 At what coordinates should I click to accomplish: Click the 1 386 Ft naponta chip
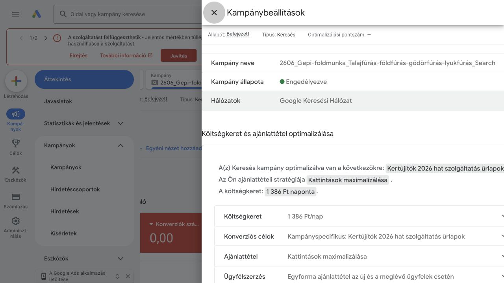pos(290,191)
